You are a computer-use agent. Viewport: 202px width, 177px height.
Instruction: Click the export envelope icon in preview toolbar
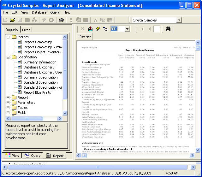[90, 29]
